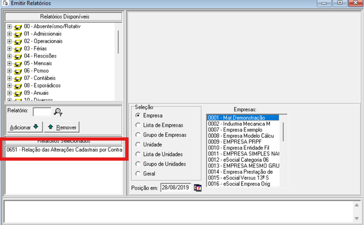Expand the 01 - Admissionais tree node

pyautogui.click(x=9, y=34)
